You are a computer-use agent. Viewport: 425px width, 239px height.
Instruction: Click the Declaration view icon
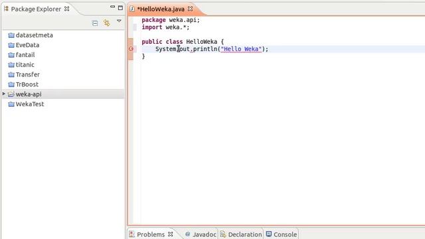click(223, 234)
